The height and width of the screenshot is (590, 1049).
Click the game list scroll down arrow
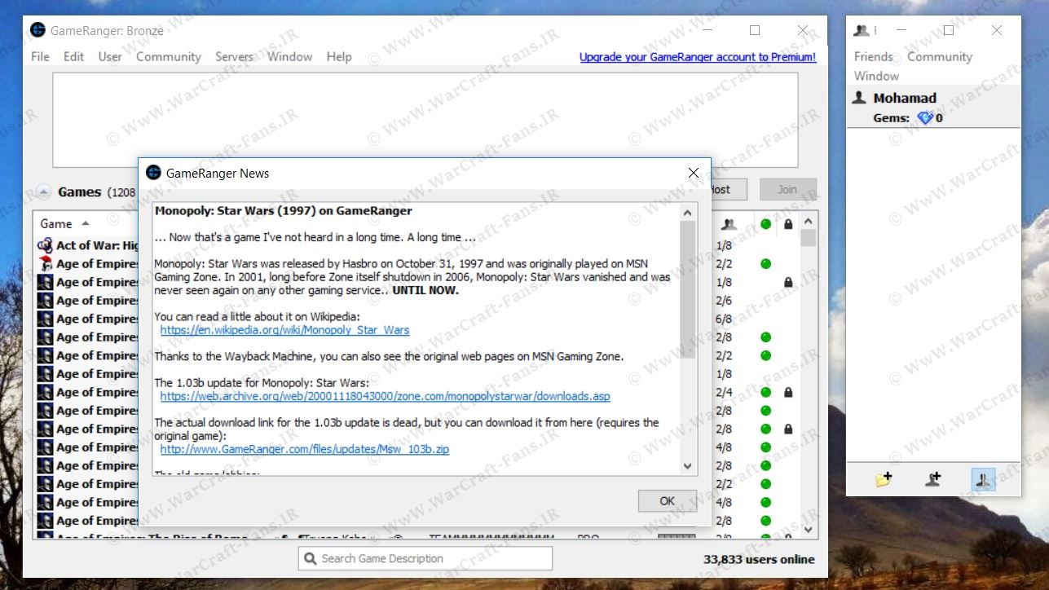point(809,529)
